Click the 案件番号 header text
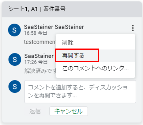The height and width of the screenshot is (125, 143). tap(55, 9)
